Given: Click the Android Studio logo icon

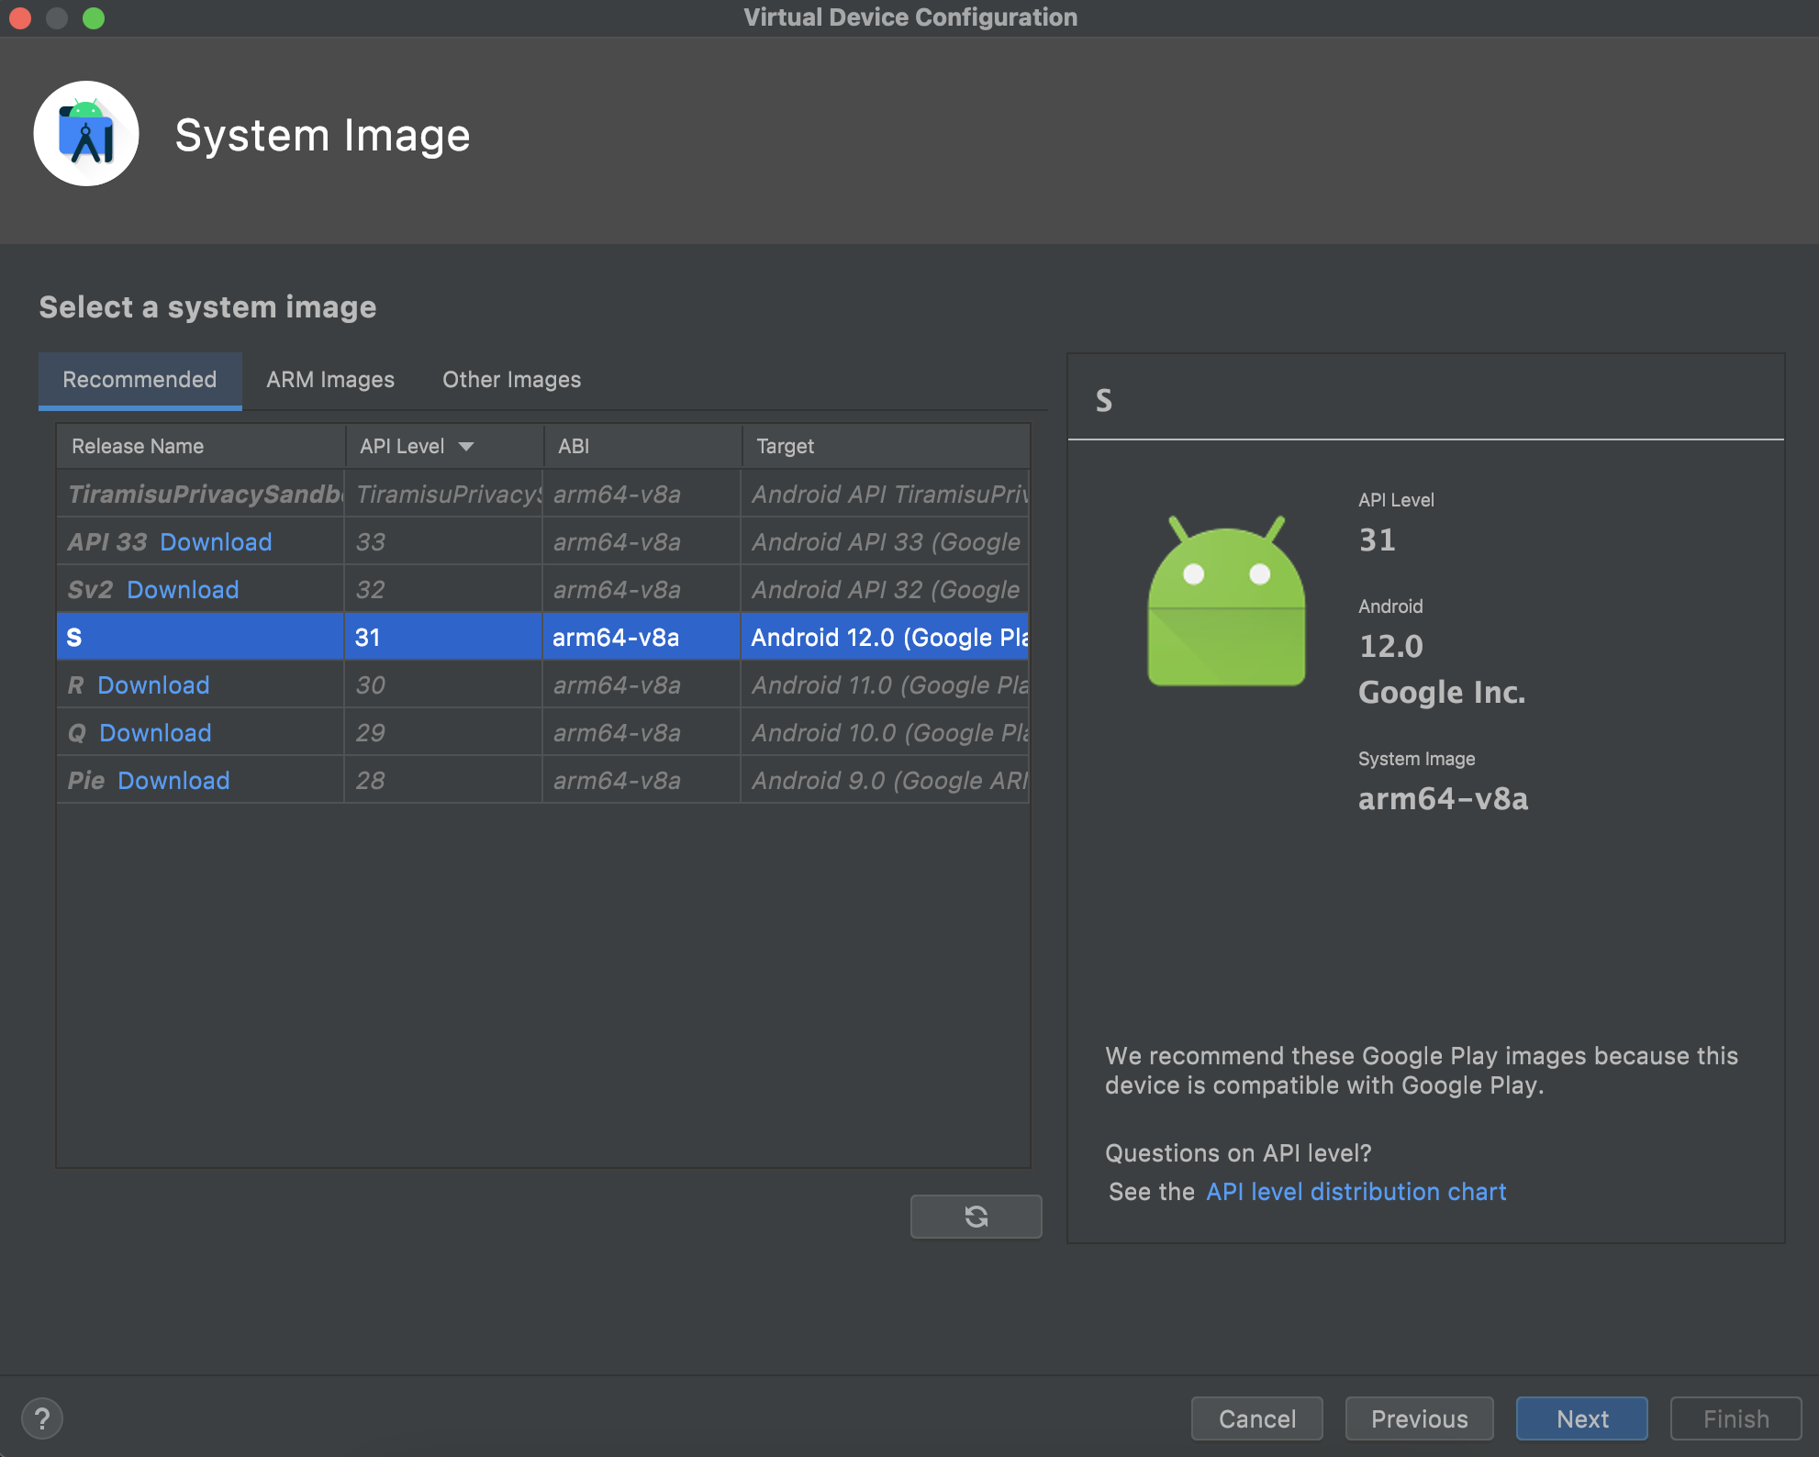Looking at the screenshot, I should [86, 134].
